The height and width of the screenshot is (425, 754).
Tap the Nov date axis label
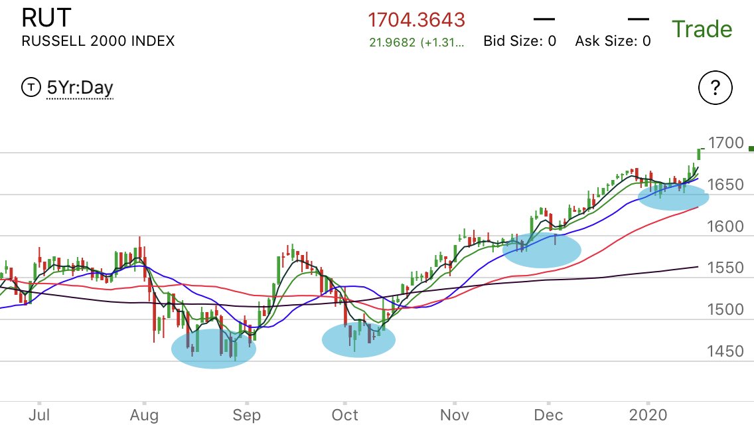pyautogui.click(x=455, y=414)
